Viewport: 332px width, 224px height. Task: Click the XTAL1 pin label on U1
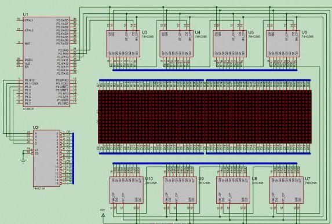(x=29, y=20)
